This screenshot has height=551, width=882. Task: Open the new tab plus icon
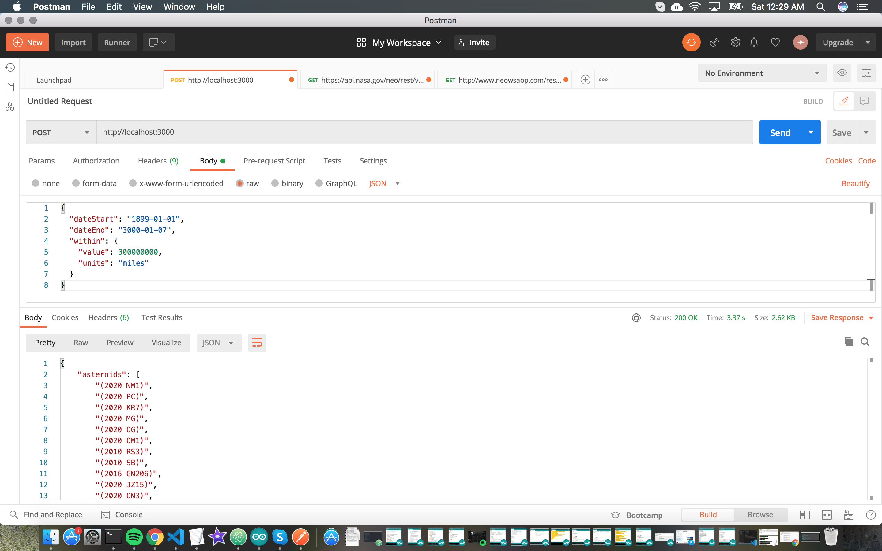click(x=585, y=80)
